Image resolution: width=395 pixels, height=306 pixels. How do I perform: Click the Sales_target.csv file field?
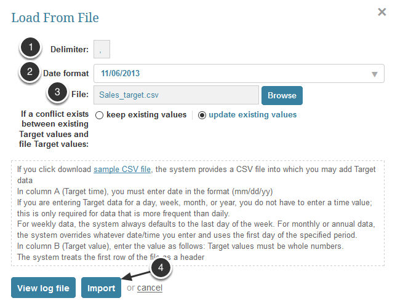click(176, 95)
